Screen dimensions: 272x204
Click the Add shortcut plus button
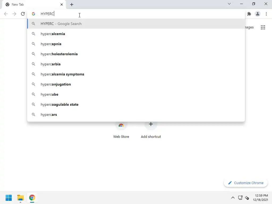(151, 124)
